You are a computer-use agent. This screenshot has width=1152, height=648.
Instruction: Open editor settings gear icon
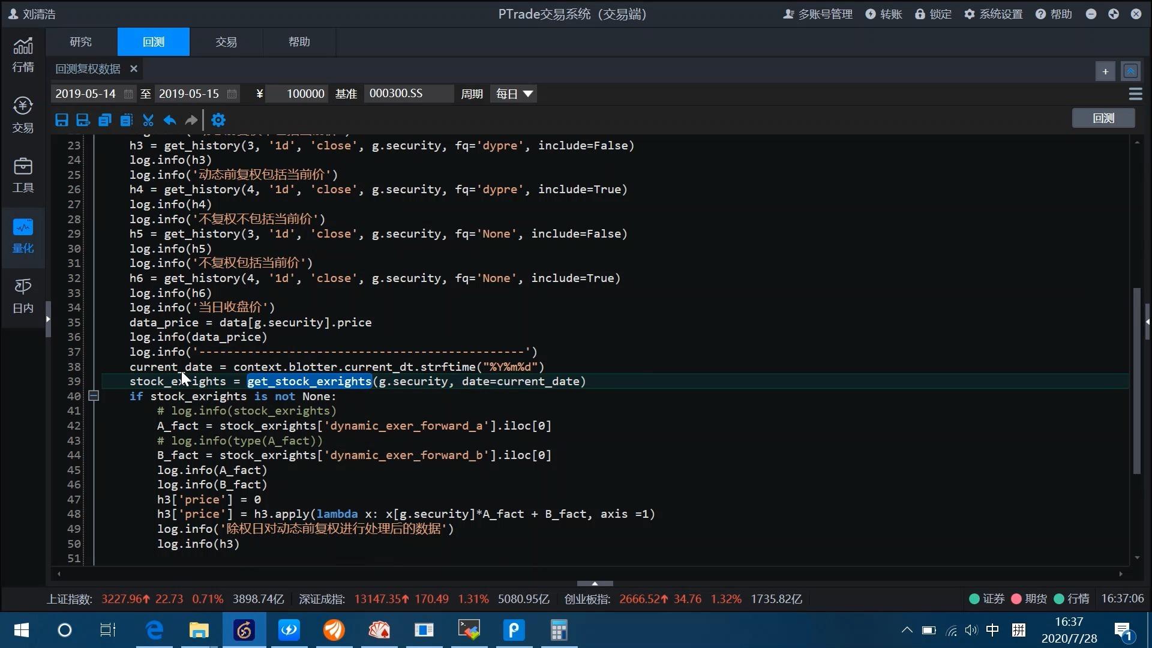click(x=218, y=120)
